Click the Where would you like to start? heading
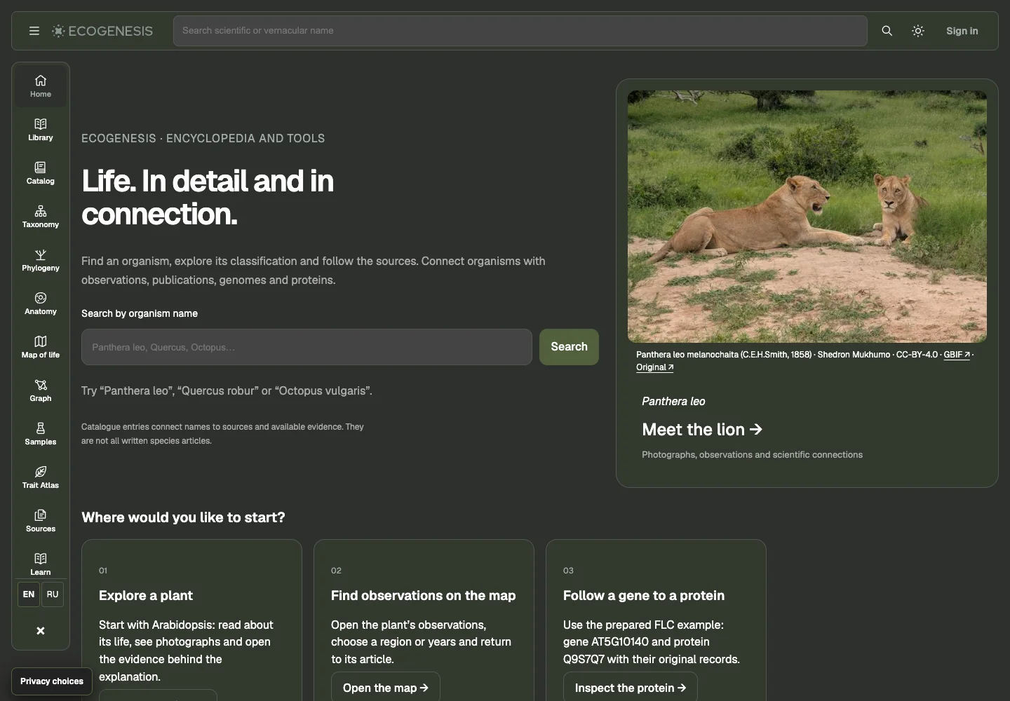 pyautogui.click(x=183, y=517)
